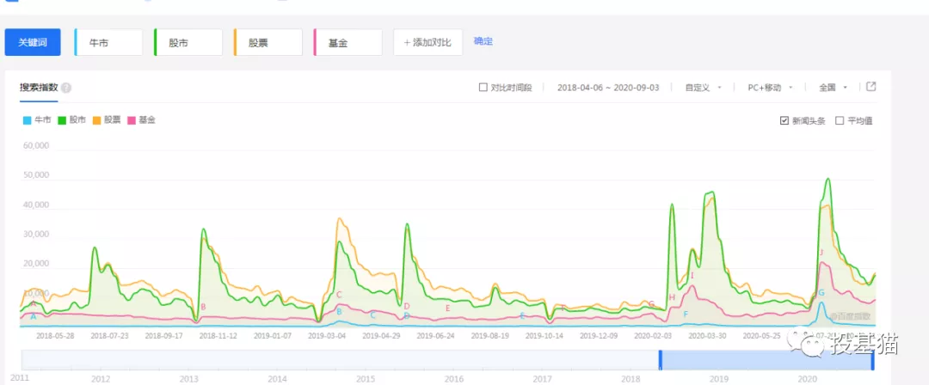Edit the 基金 keyword field
This screenshot has height=385, width=929.
pyautogui.click(x=348, y=43)
